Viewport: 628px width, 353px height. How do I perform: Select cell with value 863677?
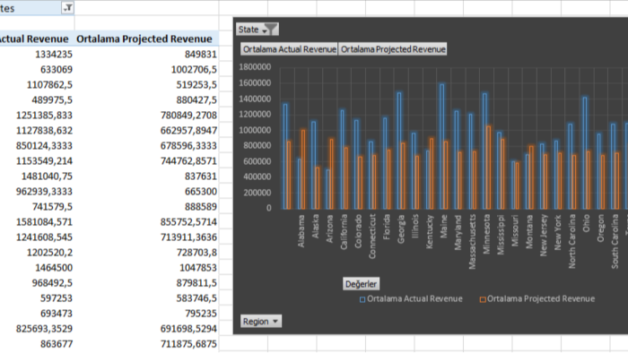(x=37, y=344)
